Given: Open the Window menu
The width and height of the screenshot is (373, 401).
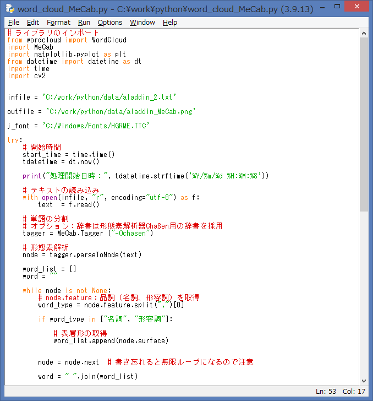Looking at the screenshot, I should [x=142, y=23].
